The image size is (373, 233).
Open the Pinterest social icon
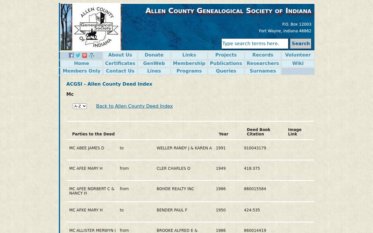pyautogui.click(x=85, y=55)
